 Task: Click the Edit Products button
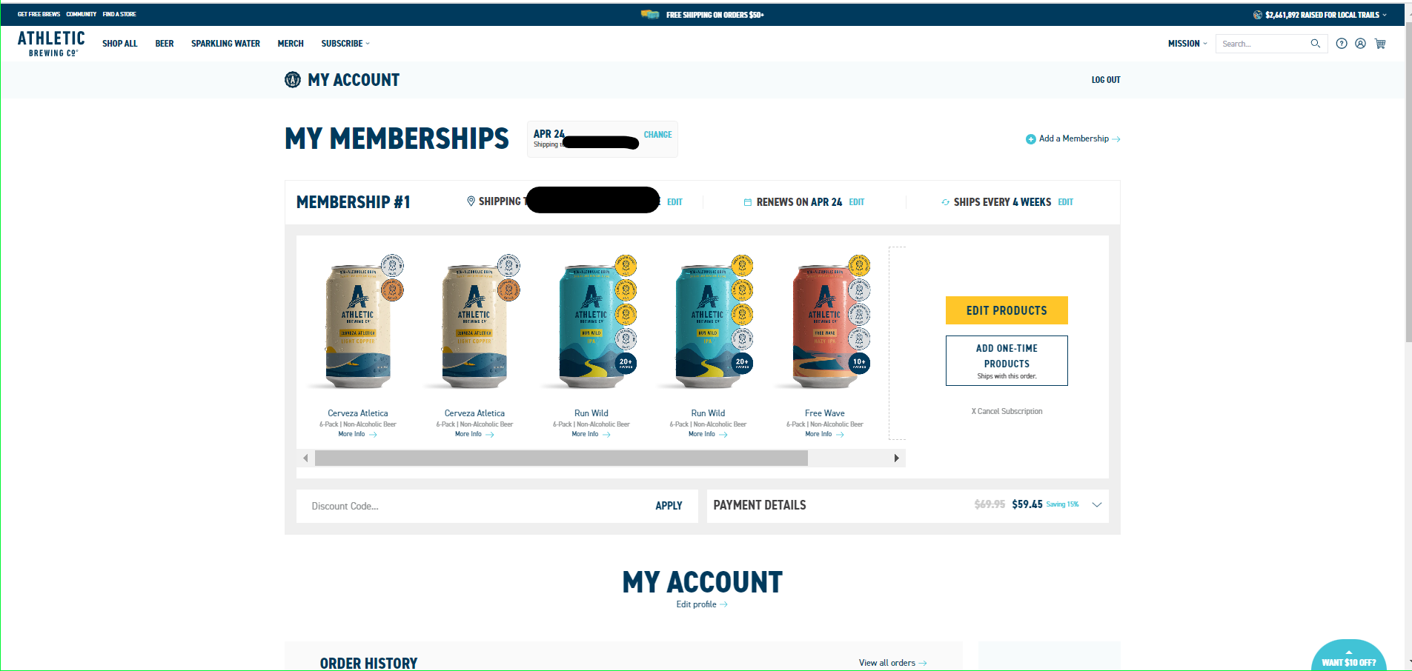1007,310
